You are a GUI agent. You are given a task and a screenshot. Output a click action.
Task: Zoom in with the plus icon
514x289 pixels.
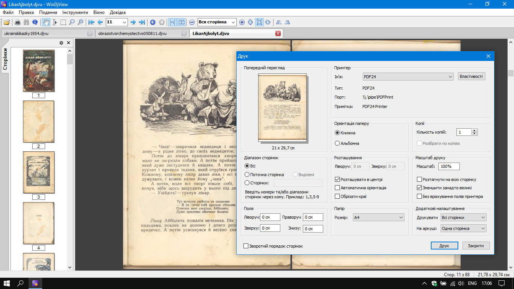[242, 22]
